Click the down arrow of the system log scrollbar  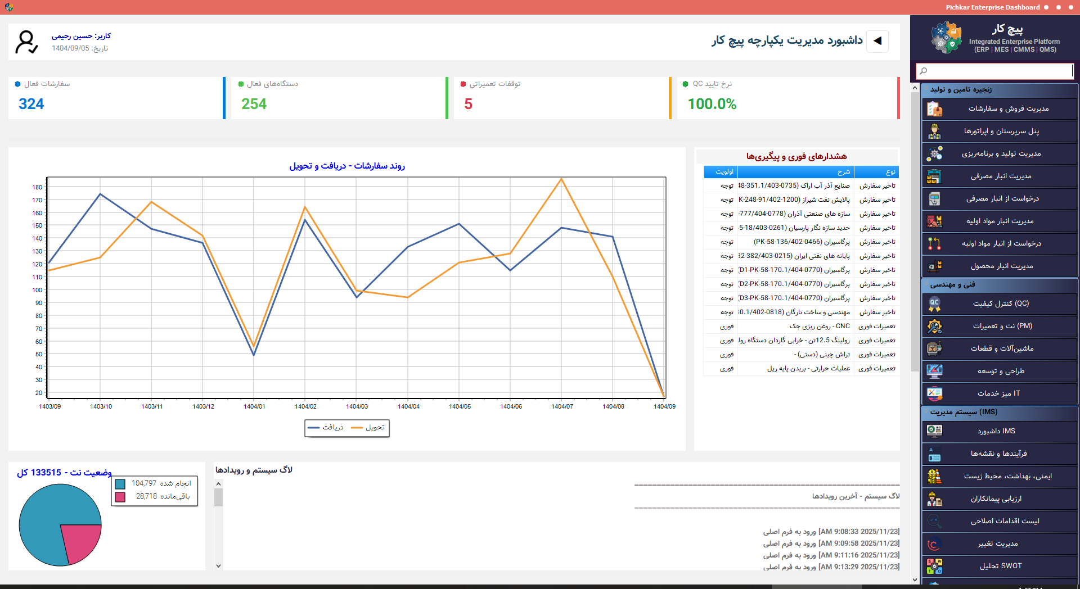tap(218, 566)
